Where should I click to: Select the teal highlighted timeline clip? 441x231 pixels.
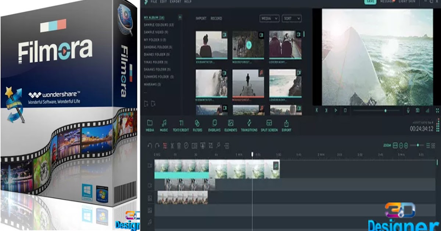[x=182, y=169]
